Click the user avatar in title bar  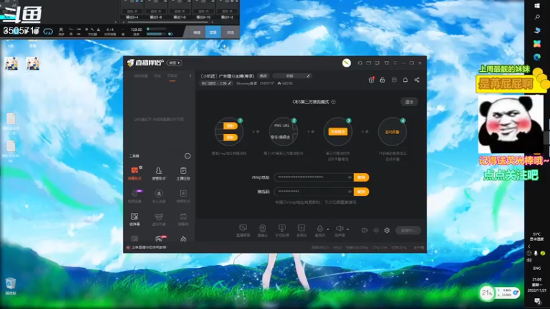pyautogui.click(x=346, y=63)
